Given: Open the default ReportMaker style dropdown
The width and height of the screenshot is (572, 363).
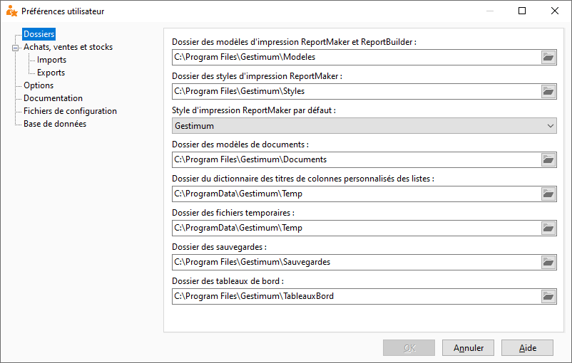Looking at the screenshot, I should [x=364, y=125].
